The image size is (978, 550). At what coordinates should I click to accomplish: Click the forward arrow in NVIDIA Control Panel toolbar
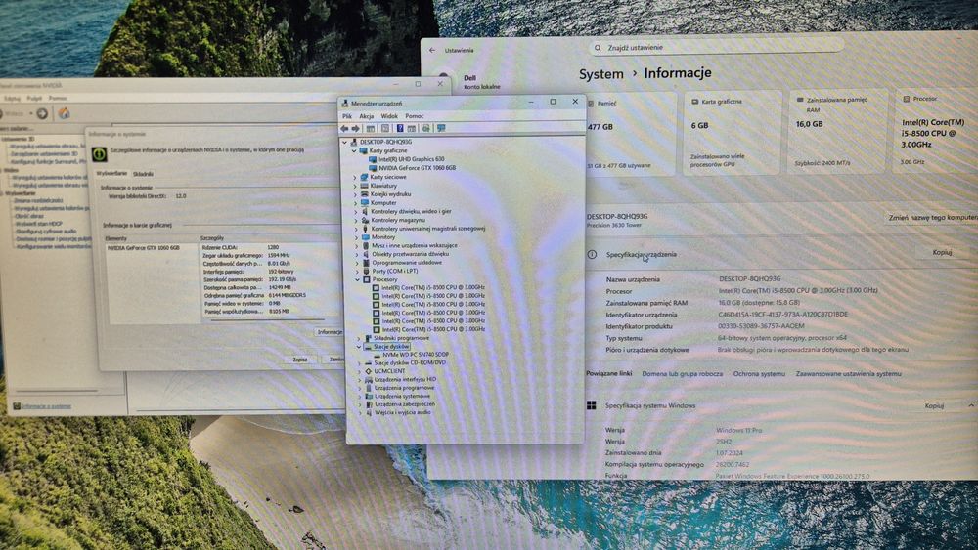pyautogui.click(x=42, y=113)
